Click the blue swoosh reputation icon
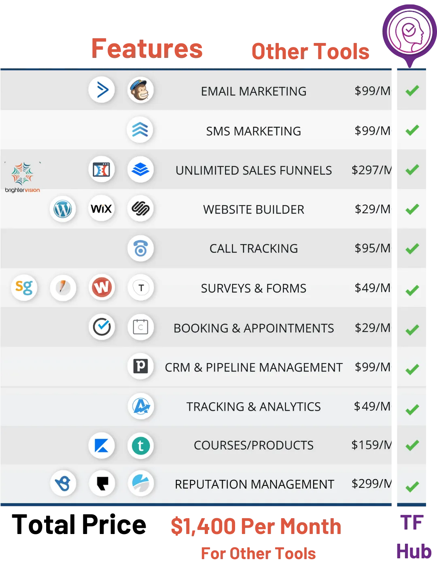Image resolution: width=437 pixels, height=564 pixels. tap(140, 483)
